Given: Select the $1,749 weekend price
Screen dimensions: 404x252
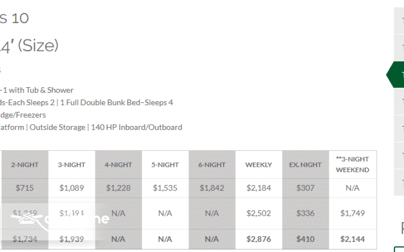Looking at the screenshot, I should [352, 213].
